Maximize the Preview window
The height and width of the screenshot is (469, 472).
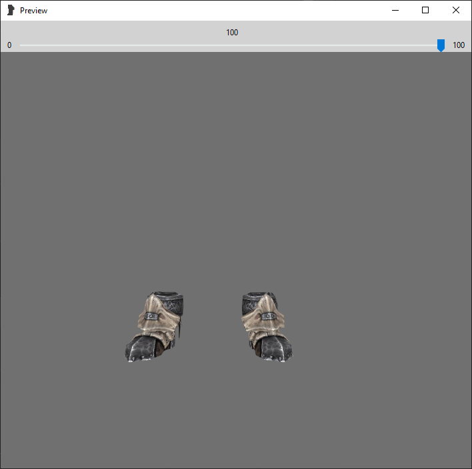(425, 10)
